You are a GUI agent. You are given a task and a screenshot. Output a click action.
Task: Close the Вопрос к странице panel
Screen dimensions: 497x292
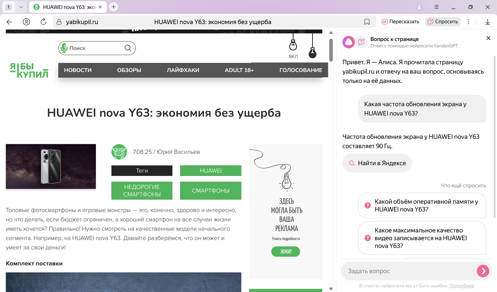click(x=488, y=38)
